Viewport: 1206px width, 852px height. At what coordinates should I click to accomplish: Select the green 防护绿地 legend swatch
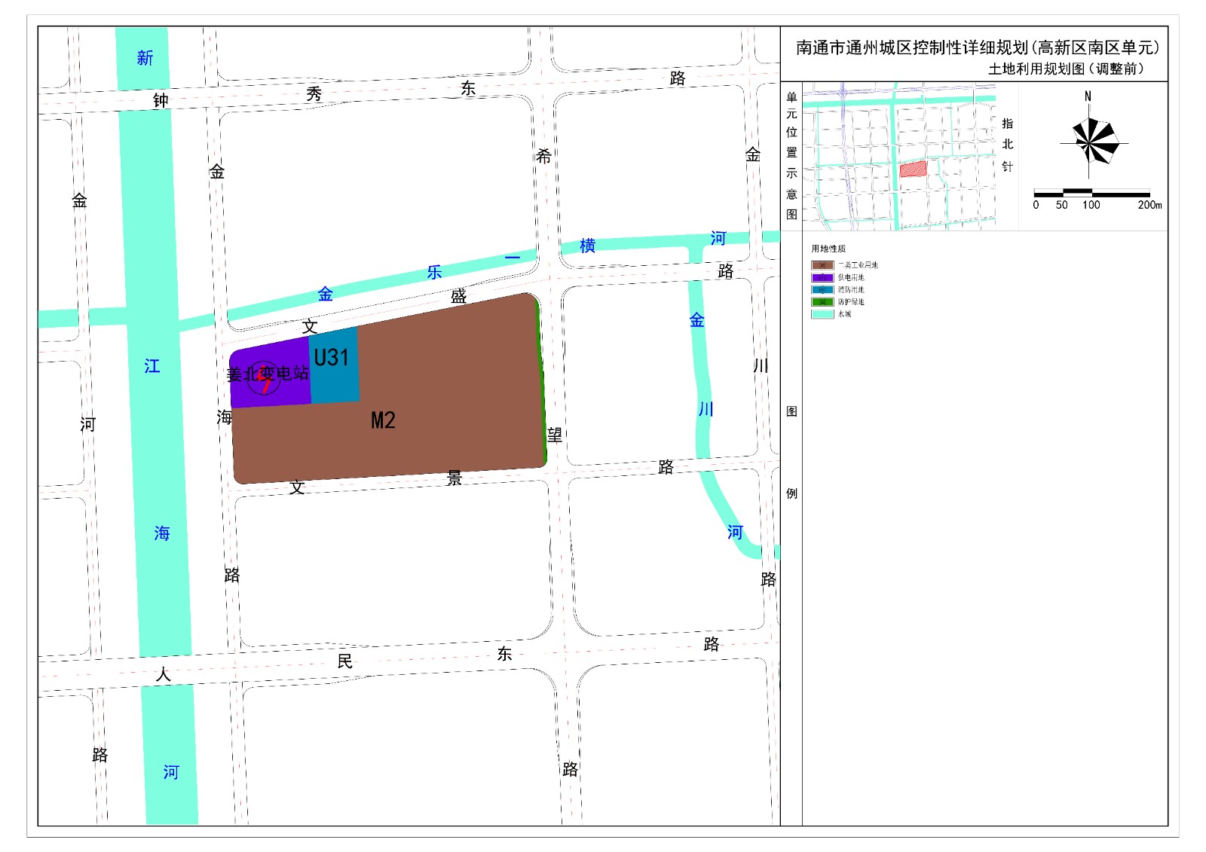pos(822,301)
